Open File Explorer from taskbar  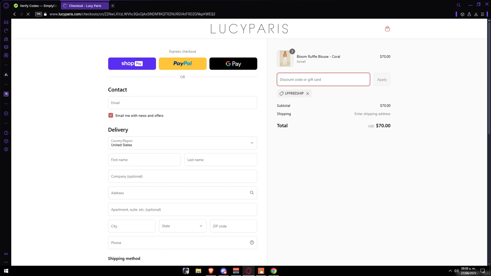(x=198, y=271)
